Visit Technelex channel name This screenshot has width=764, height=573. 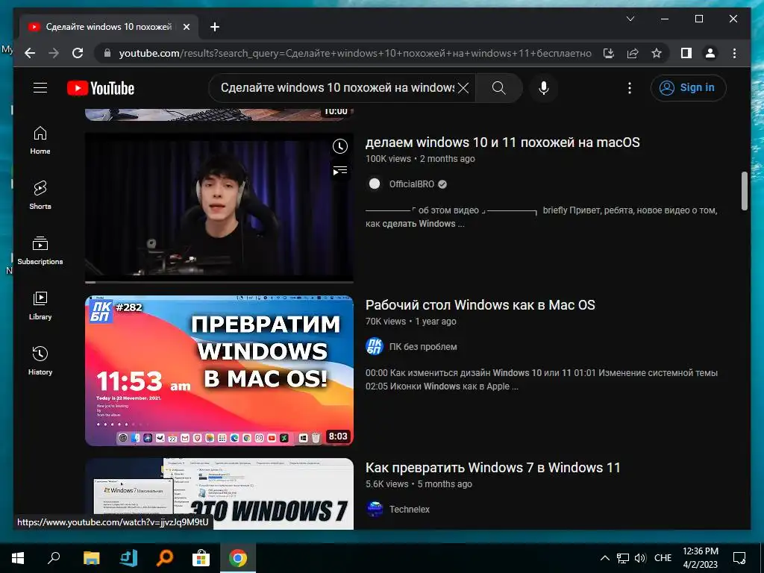[x=410, y=509]
